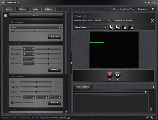Search active effects with magnifier icon
Viewport: 158px width, 120px height.
click(x=146, y=92)
